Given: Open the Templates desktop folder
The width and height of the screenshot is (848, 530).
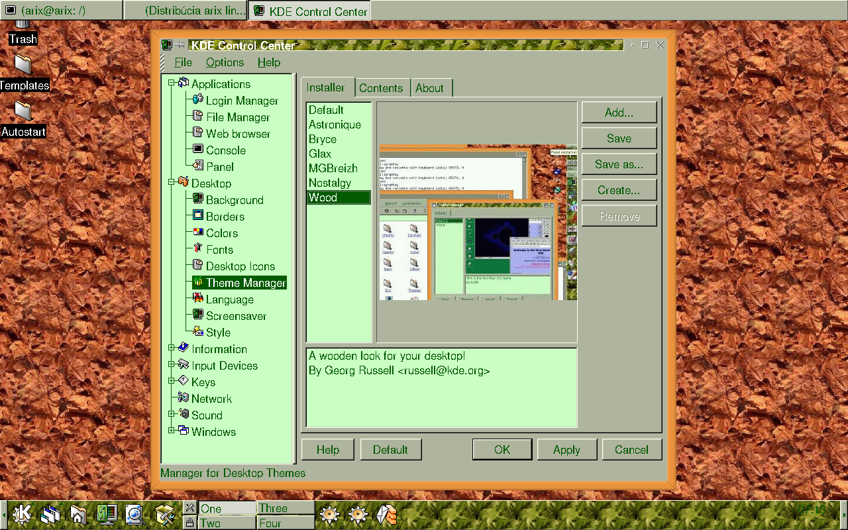Looking at the screenshot, I should point(24,73).
